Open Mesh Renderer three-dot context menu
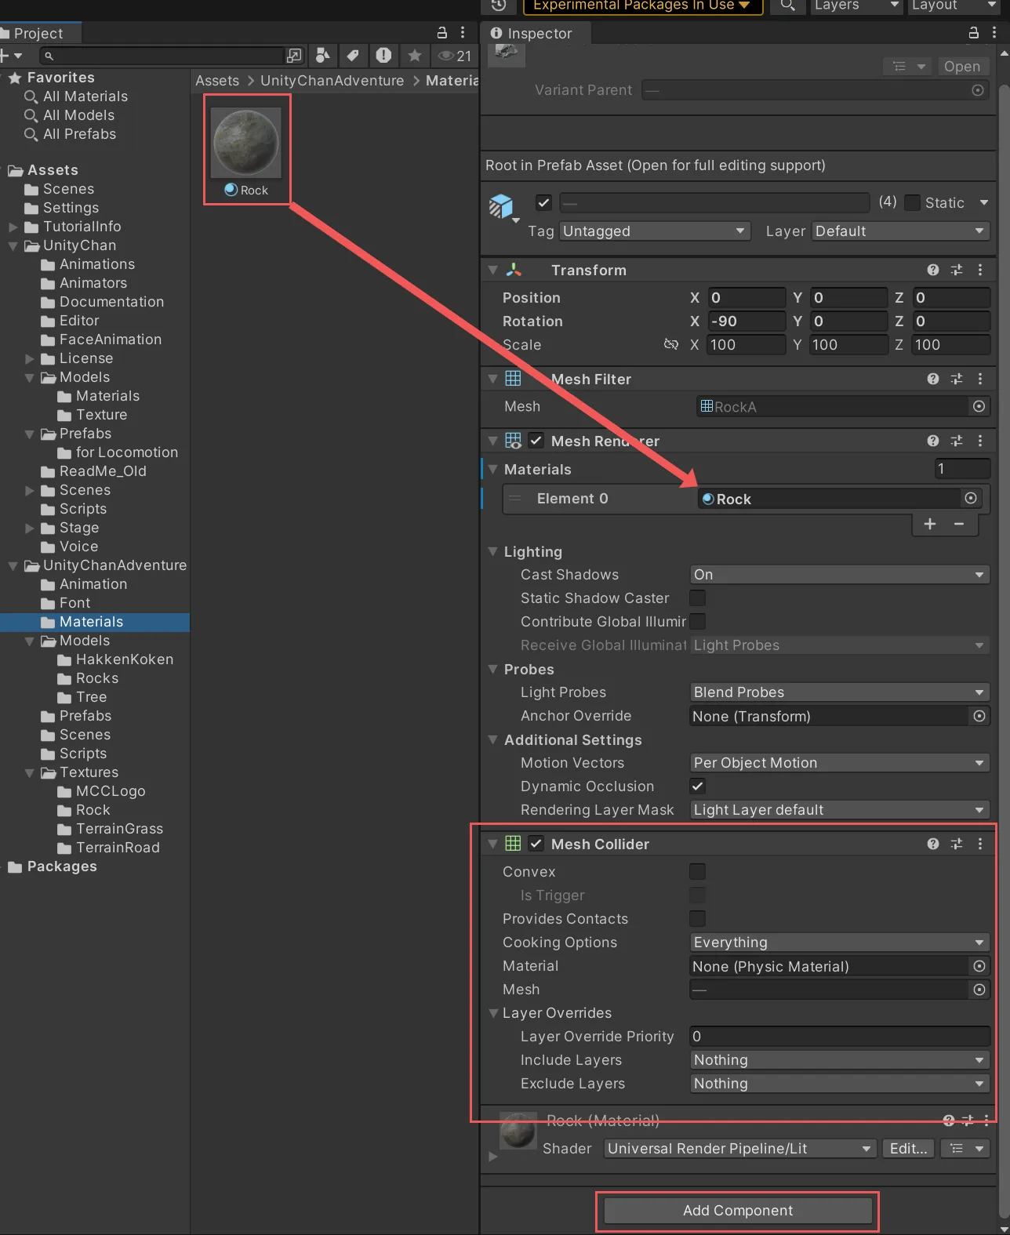1010x1235 pixels. [979, 441]
